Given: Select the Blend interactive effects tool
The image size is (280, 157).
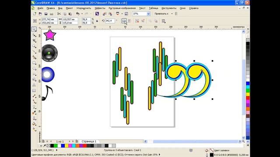Looking at the screenshot, I should 34,107.
